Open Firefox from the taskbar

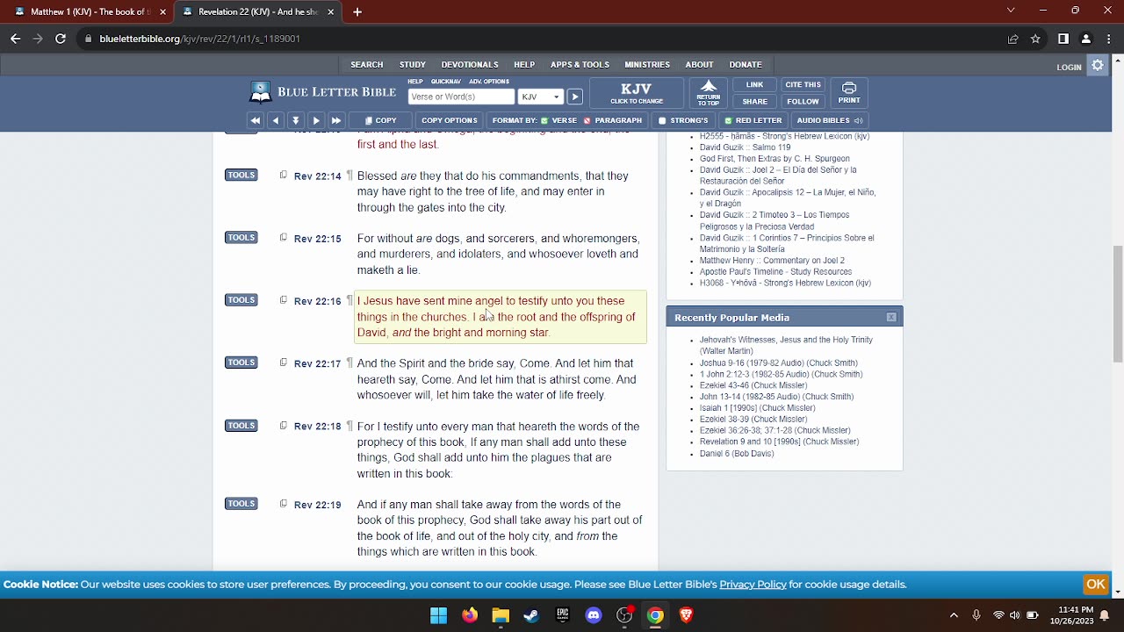470,615
